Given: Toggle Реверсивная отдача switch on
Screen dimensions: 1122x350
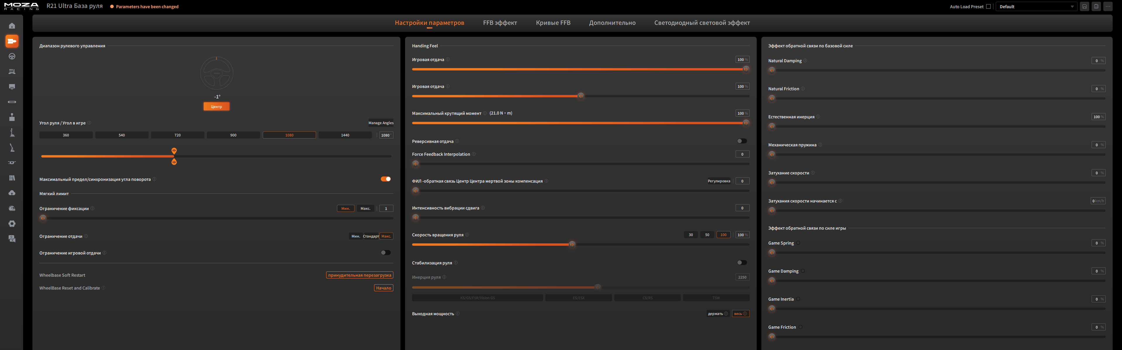Looking at the screenshot, I should [742, 141].
